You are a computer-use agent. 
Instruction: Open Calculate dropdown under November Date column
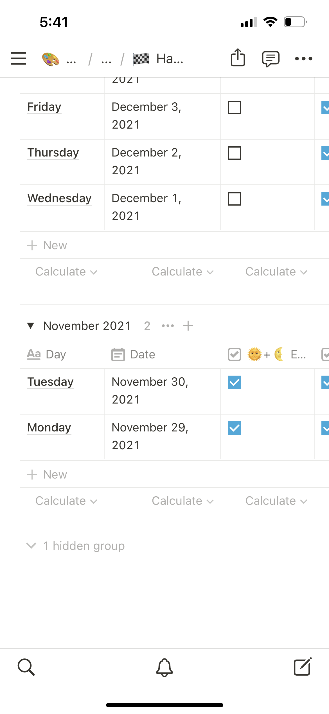point(183,501)
